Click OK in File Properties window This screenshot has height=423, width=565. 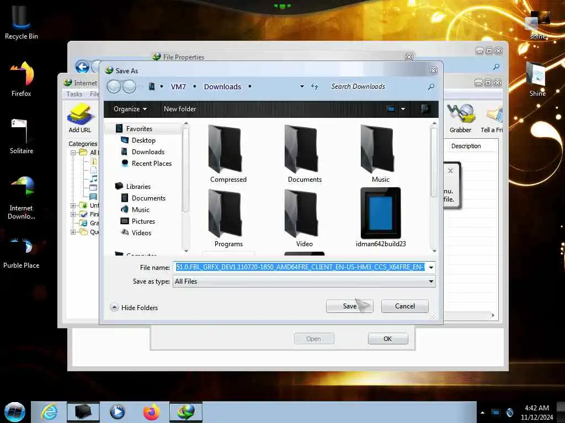tap(388, 339)
